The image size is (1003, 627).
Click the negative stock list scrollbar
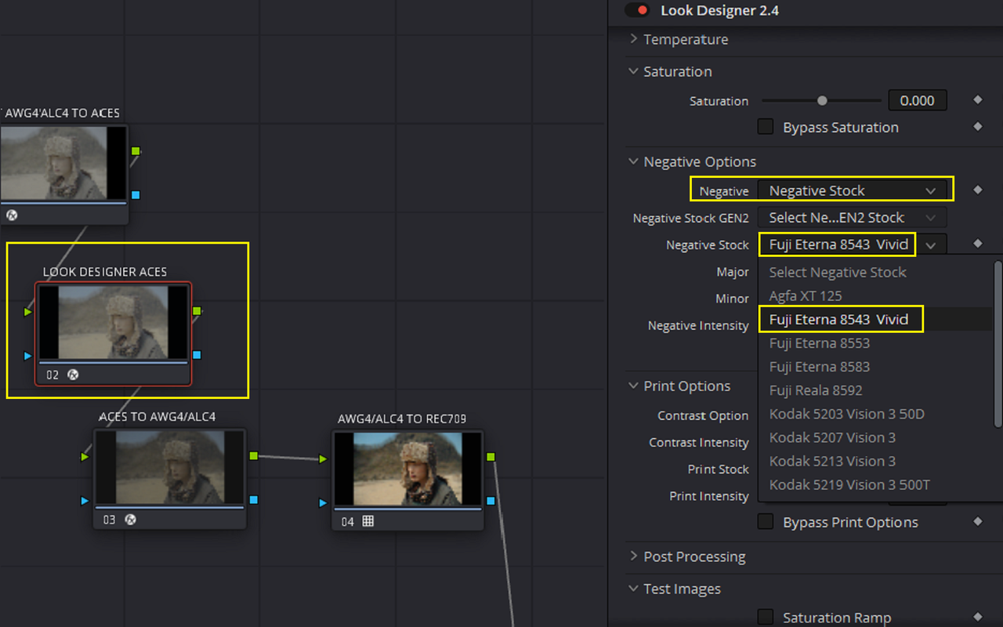(998, 344)
